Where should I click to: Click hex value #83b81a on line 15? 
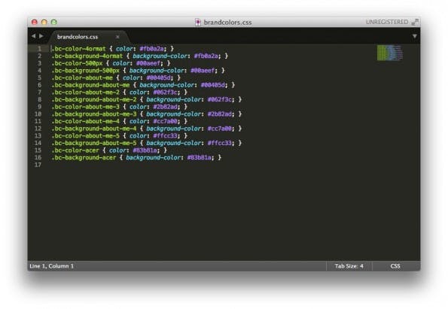pos(145,150)
